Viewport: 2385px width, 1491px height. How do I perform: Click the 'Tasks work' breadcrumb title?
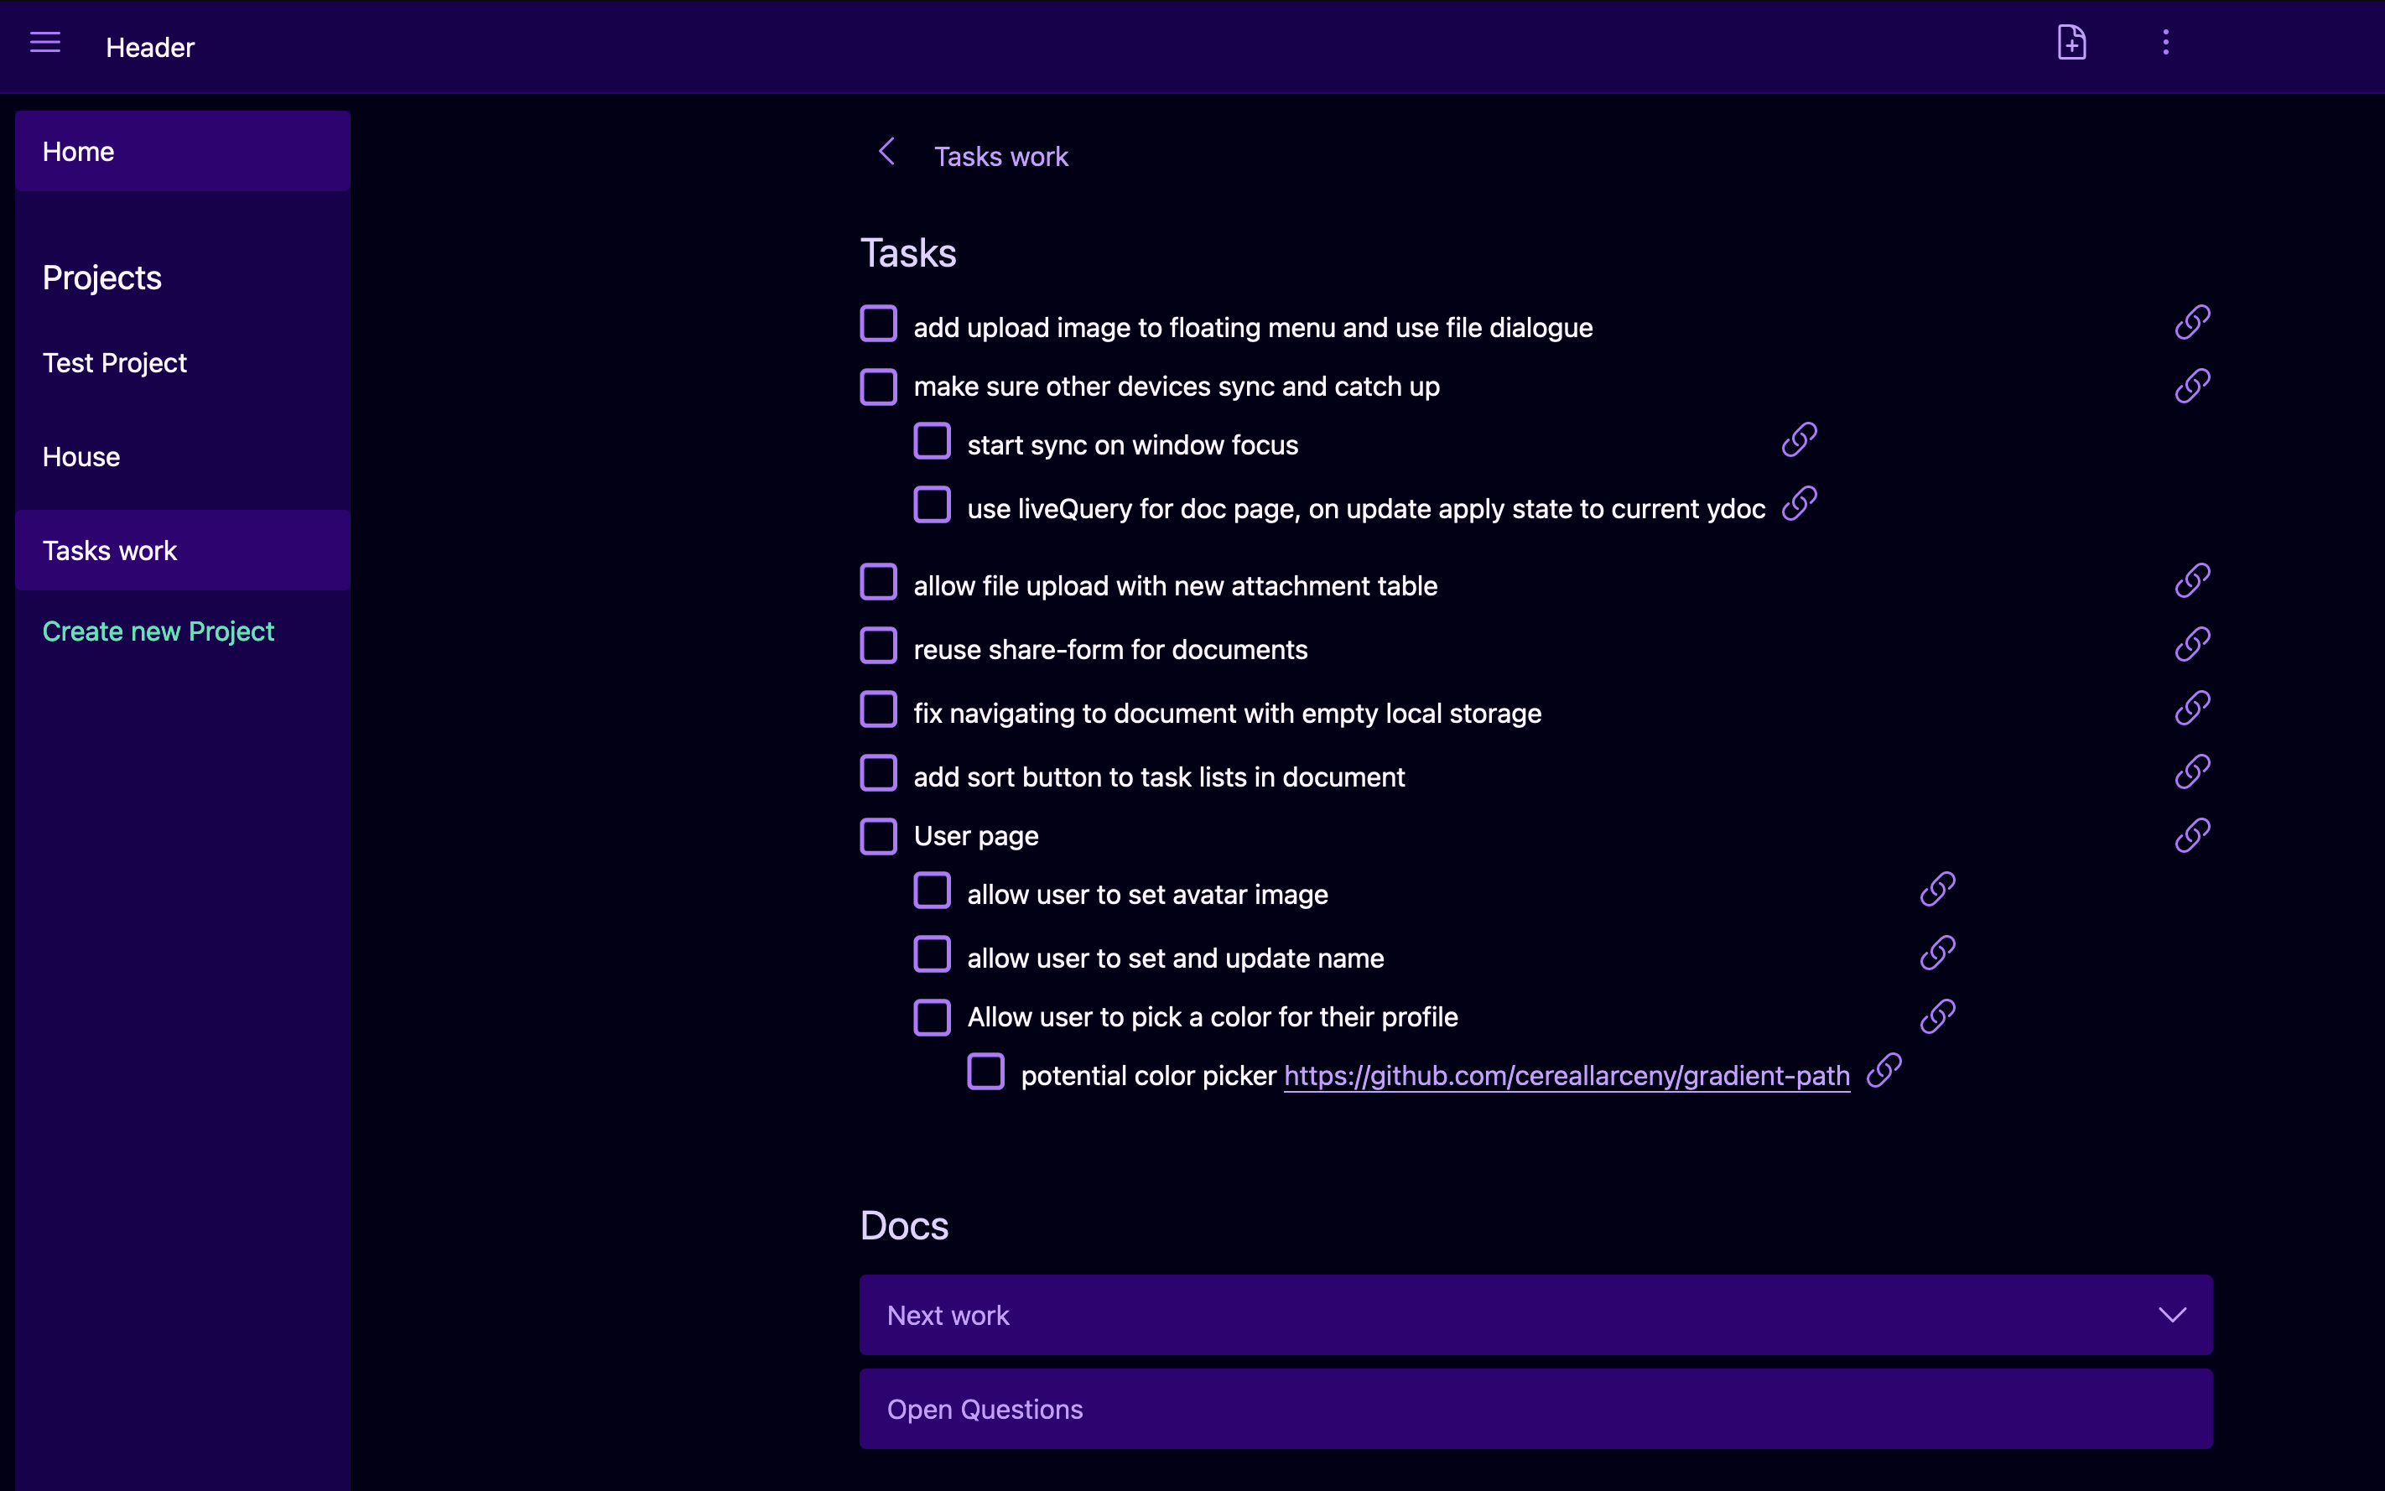coord(1000,156)
